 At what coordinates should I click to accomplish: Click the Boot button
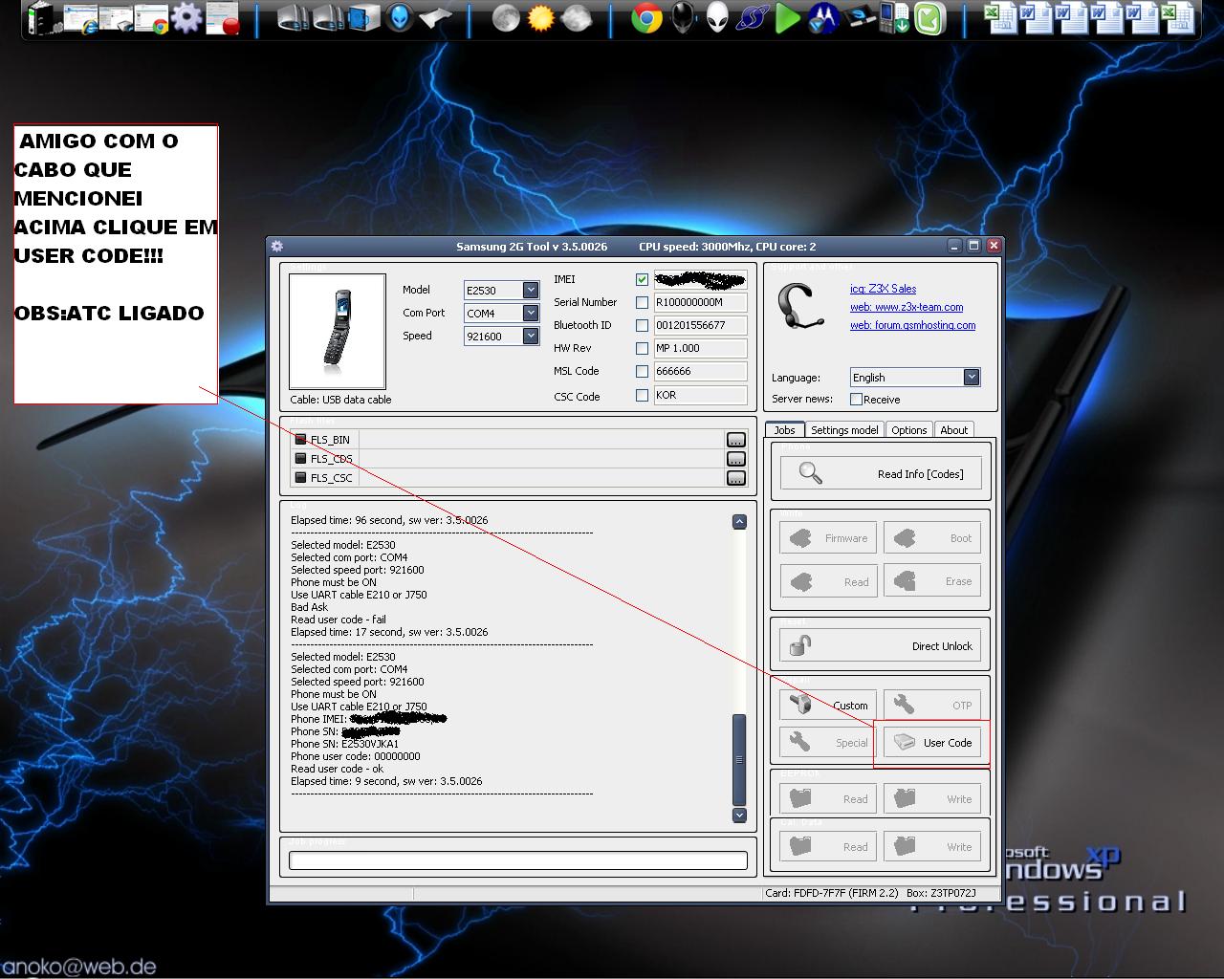tap(931, 538)
